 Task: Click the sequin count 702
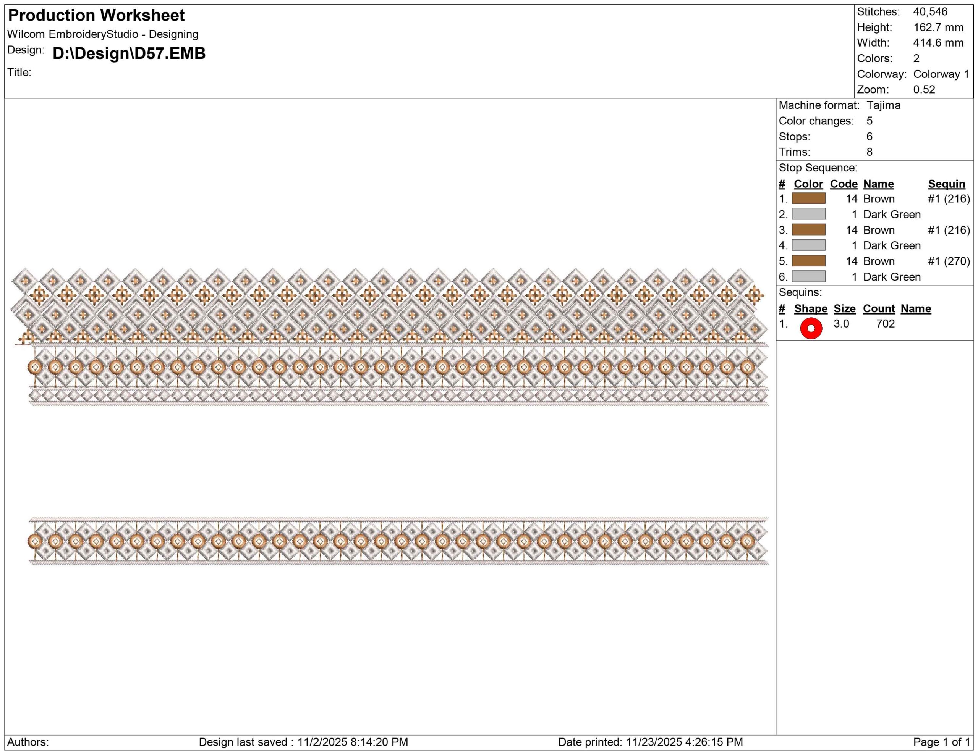tap(885, 324)
